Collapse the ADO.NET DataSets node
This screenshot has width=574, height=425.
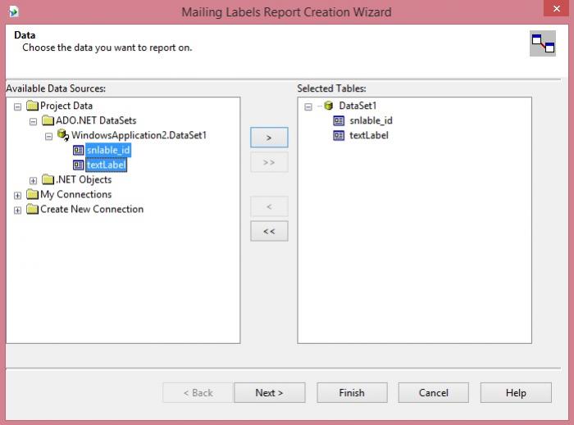pyautogui.click(x=33, y=121)
